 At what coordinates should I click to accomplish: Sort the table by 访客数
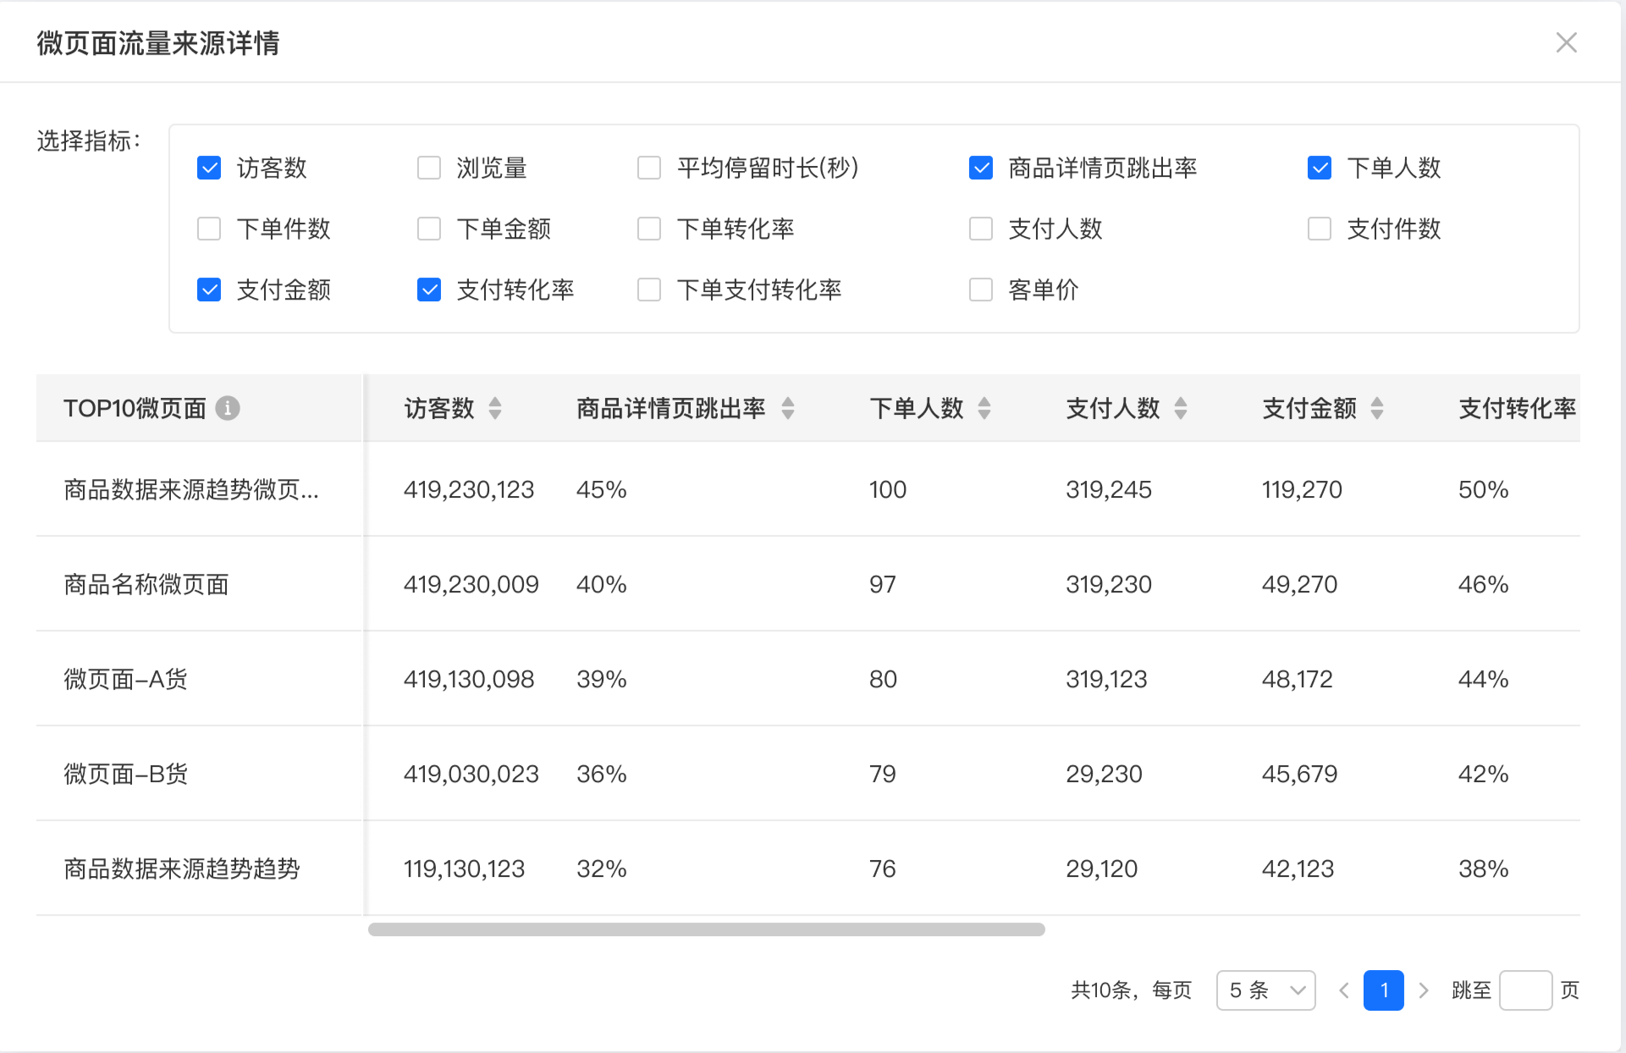(x=495, y=408)
